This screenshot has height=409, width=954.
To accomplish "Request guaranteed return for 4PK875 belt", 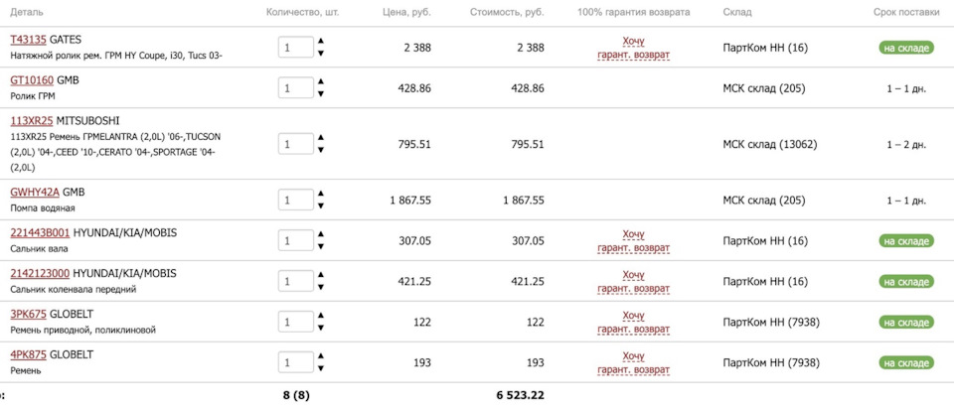I will tap(633, 363).
